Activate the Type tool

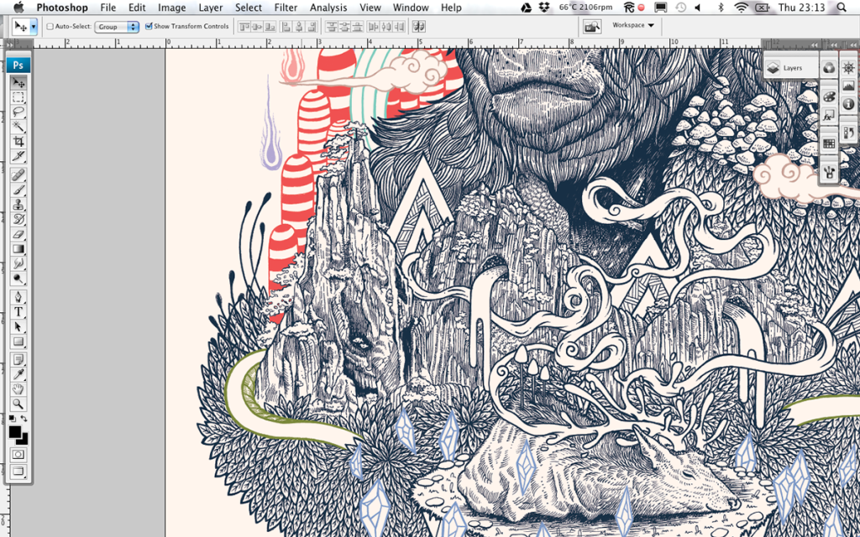(18, 311)
